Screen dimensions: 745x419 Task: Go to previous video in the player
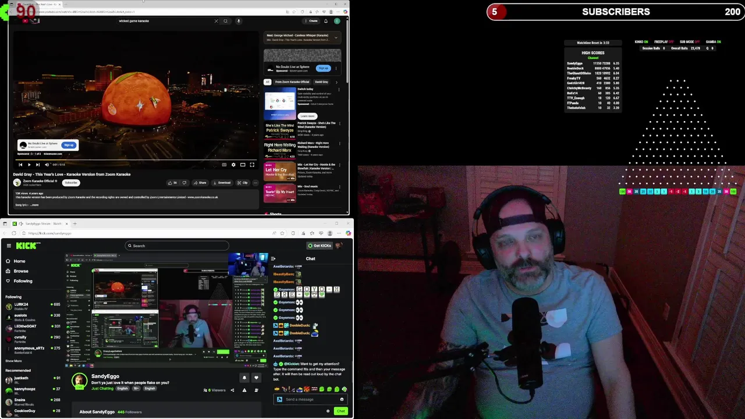20,165
